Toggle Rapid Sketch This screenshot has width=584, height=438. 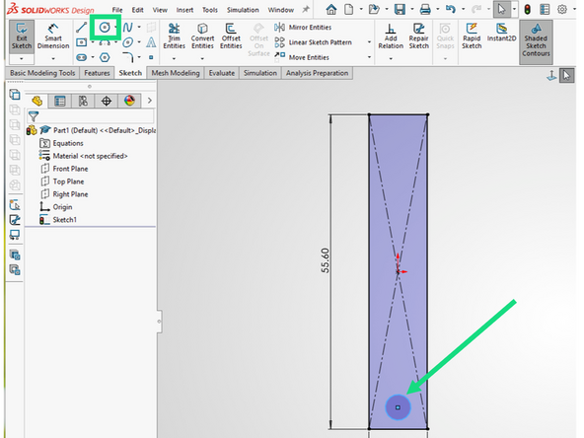[x=472, y=36]
